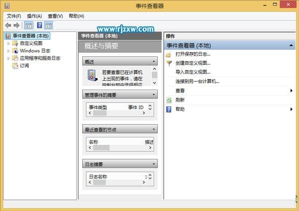Click 概述 scrollbar down arrow

click(x=154, y=83)
